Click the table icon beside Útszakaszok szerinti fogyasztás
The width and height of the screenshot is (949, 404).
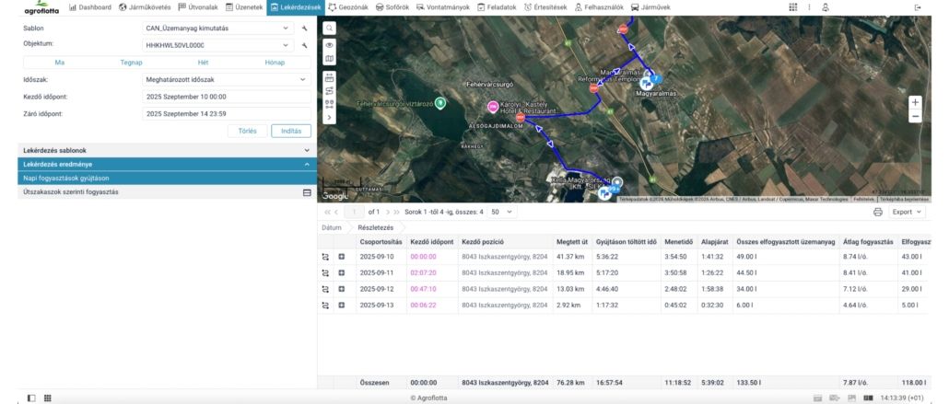coord(307,192)
